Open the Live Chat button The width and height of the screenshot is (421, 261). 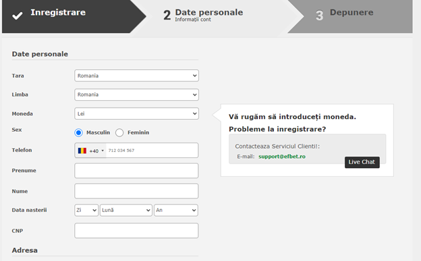[362, 162]
